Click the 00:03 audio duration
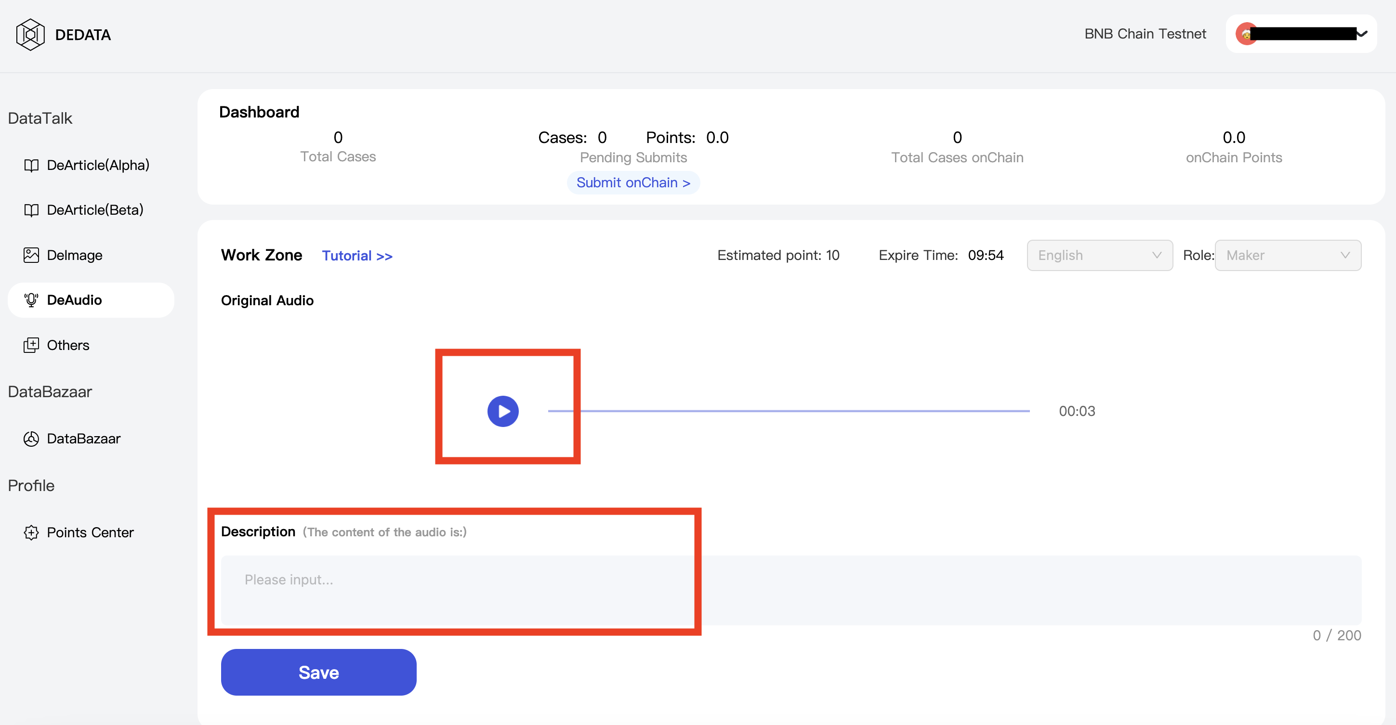1396x725 pixels. tap(1077, 411)
